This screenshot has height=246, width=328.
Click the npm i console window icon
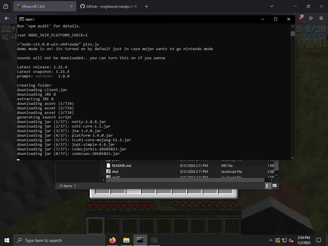(22, 19)
